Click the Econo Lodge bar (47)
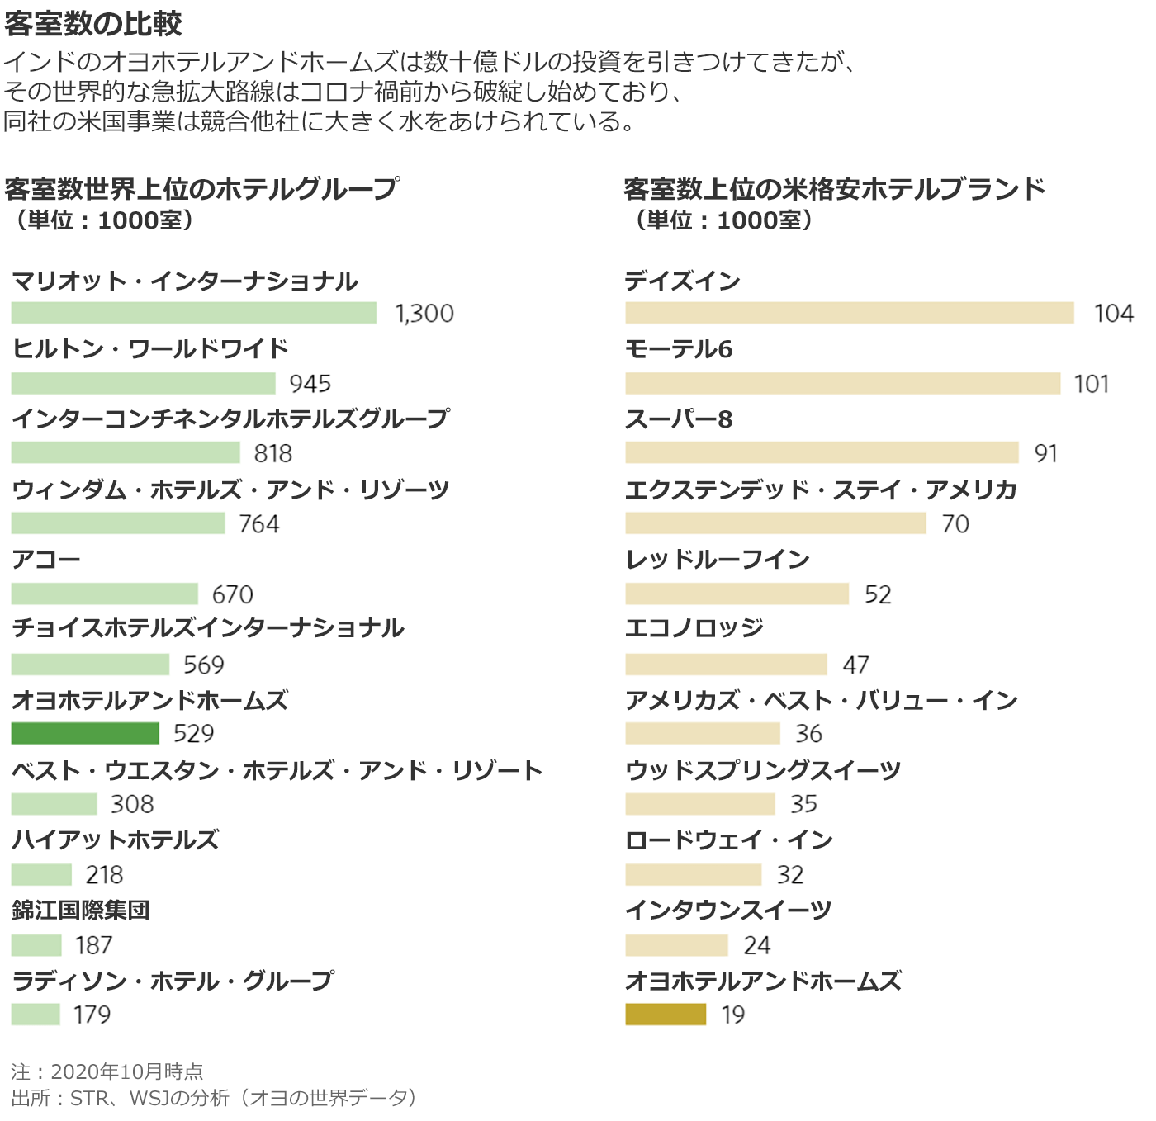The height and width of the screenshot is (1121, 1156). pyautogui.click(x=726, y=664)
